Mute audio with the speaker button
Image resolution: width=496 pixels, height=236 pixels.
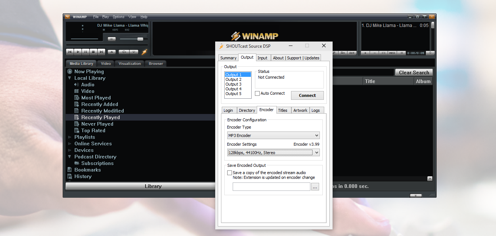coord(112,39)
